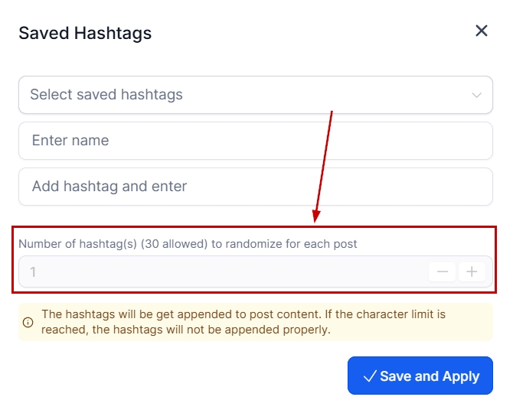Decrease hashtag count with minus button
The image size is (513, 413).
[443, 272]
